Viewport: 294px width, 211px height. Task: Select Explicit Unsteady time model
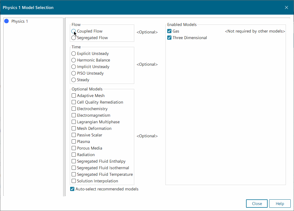click(x=74, y=54)
